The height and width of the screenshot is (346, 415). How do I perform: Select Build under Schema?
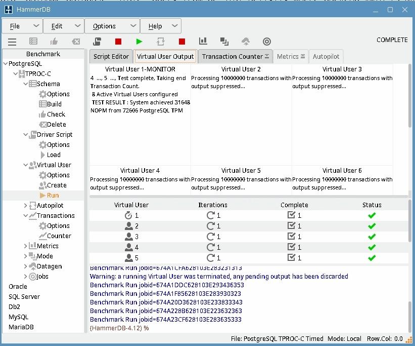click(54, 104)
